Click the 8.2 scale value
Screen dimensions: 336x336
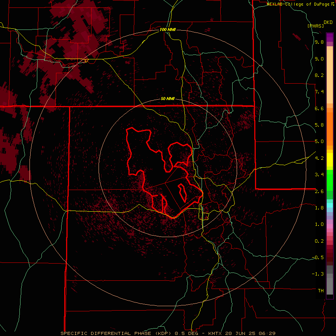[x=319, y=75]
